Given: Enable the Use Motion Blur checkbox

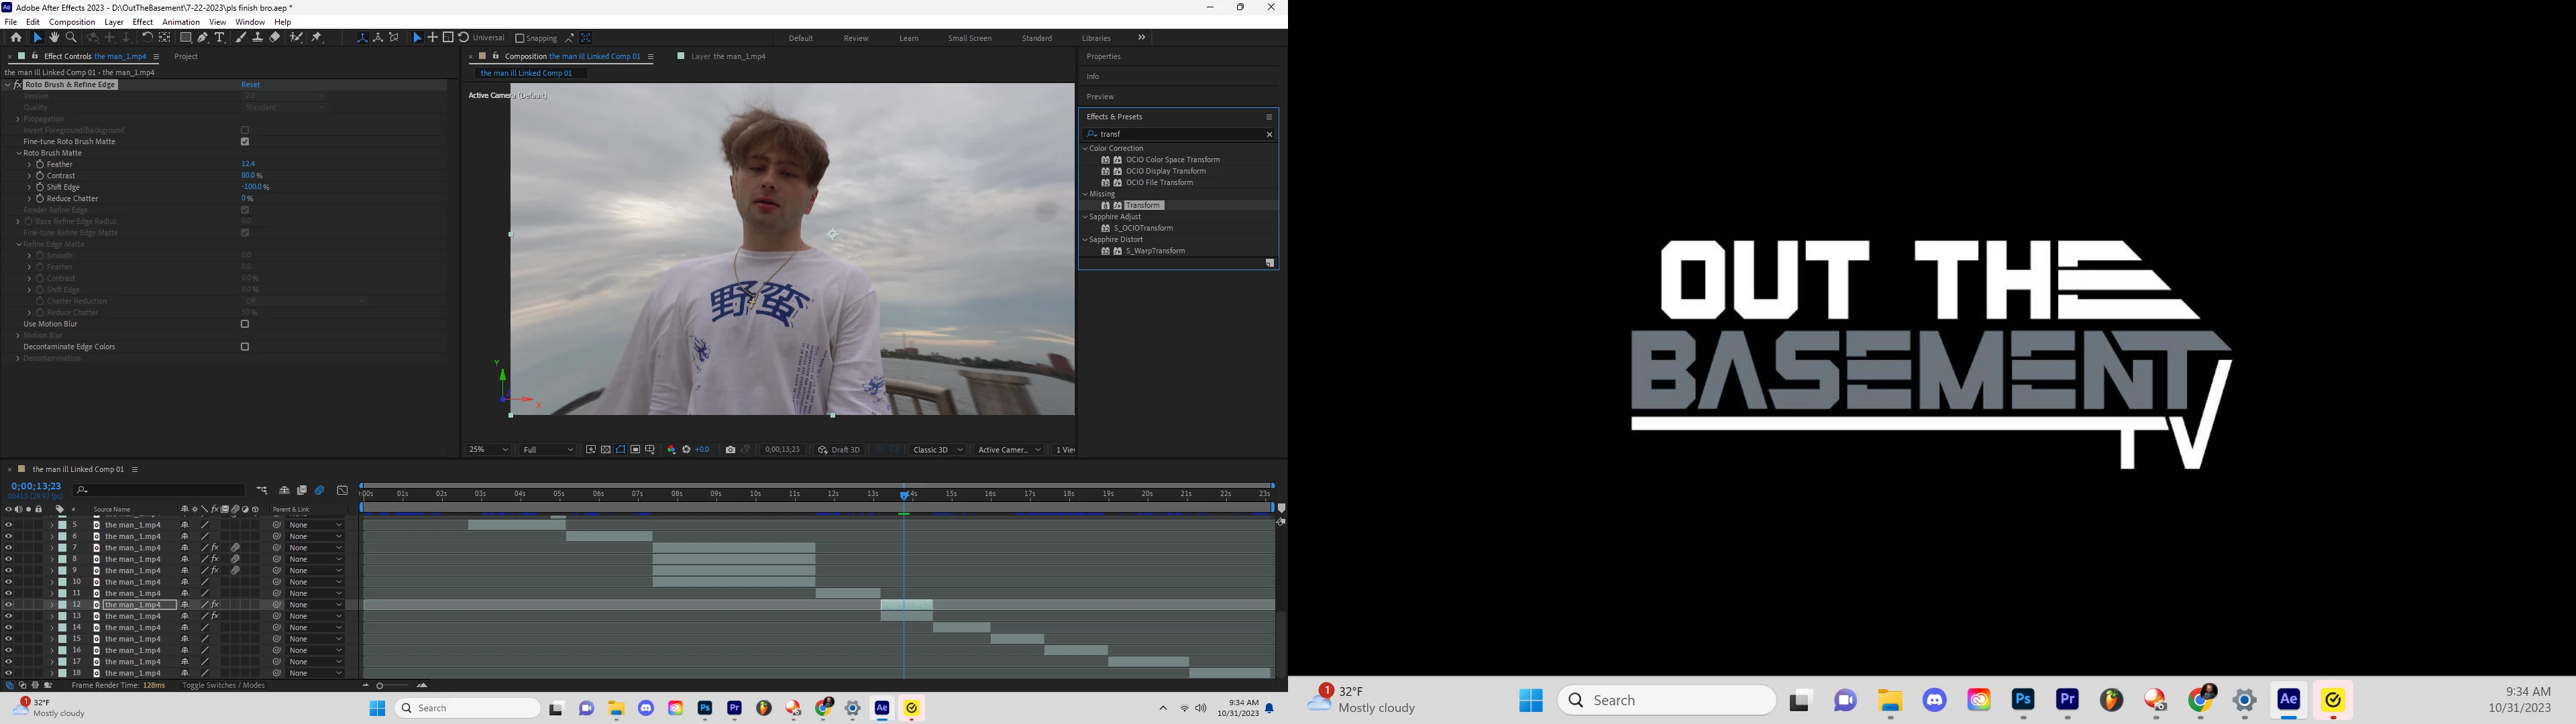Looking at the screenshot, I should 245,324.
